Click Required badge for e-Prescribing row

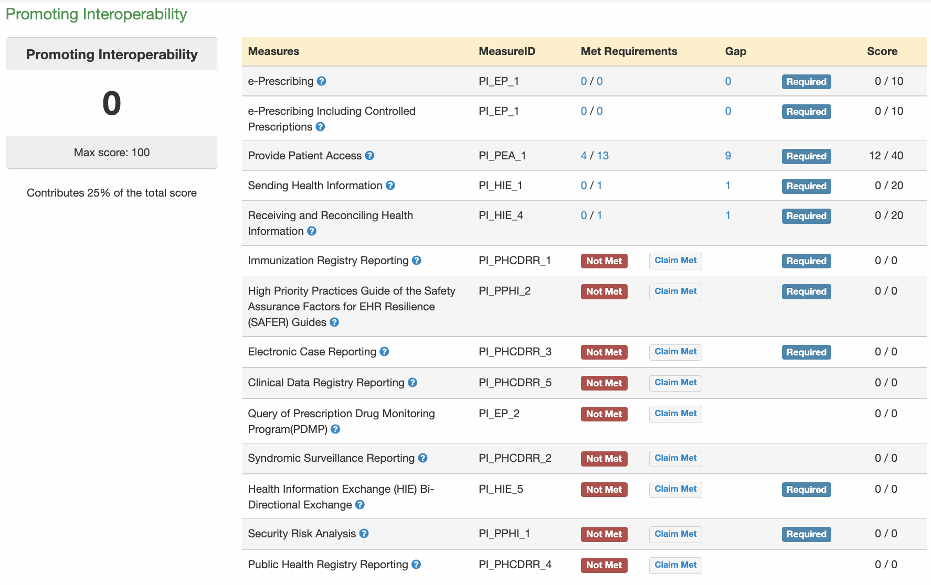point(806,82)
